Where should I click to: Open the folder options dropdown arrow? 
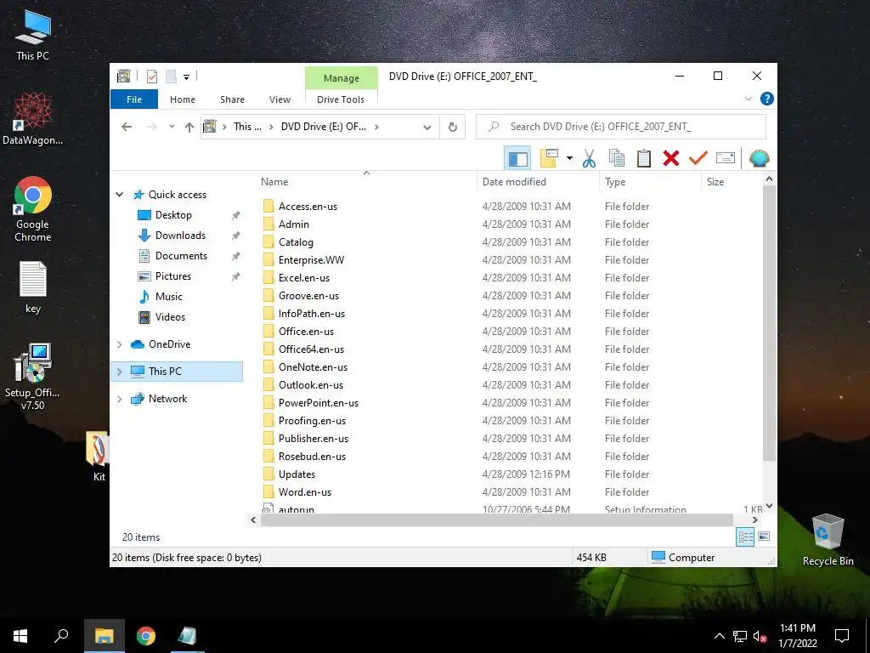click(x=569, y=159)
